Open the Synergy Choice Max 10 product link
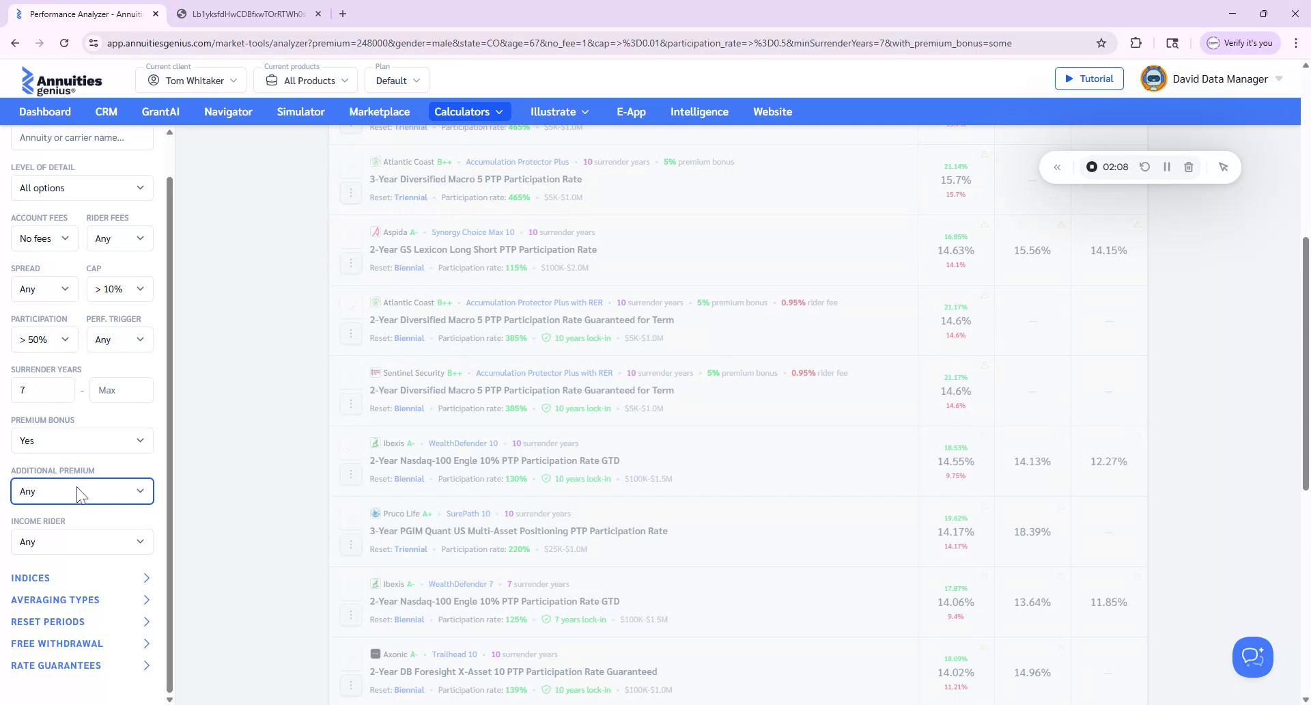Image resolution: width=1311 pixels, height=705 pixels. click(x=473, y=232)
